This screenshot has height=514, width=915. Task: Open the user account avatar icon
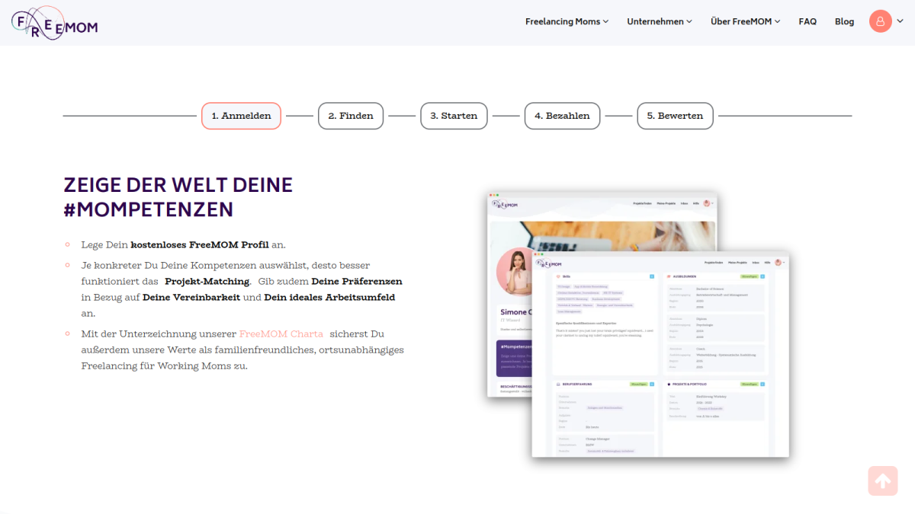click(881, 21)
